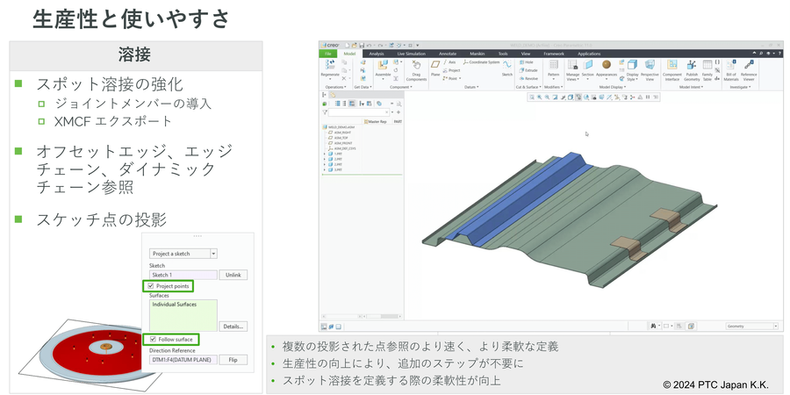This screenshot has height=395, width=790.
Task: Open the Sketch tool
Action: [506, 68]
